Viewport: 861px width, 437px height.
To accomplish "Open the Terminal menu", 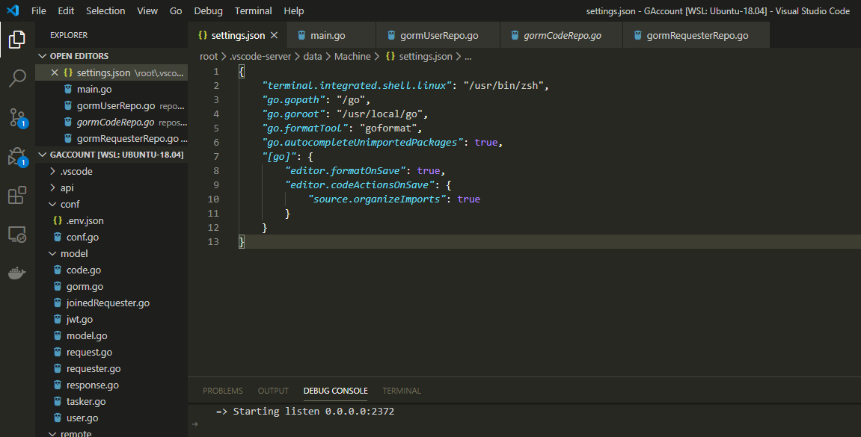I will click(253, 10).
